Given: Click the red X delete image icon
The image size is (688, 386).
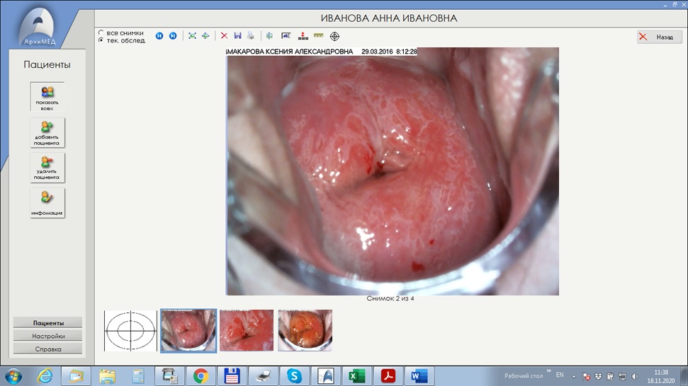Looking at the screenshot, I should pos(224,36).
